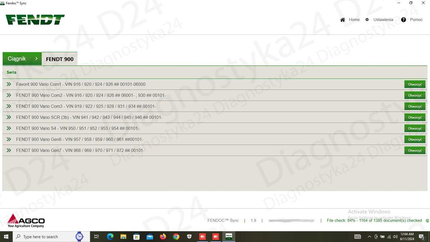Open network Wi-Fi icon in tray

click(x=389, y=236)
